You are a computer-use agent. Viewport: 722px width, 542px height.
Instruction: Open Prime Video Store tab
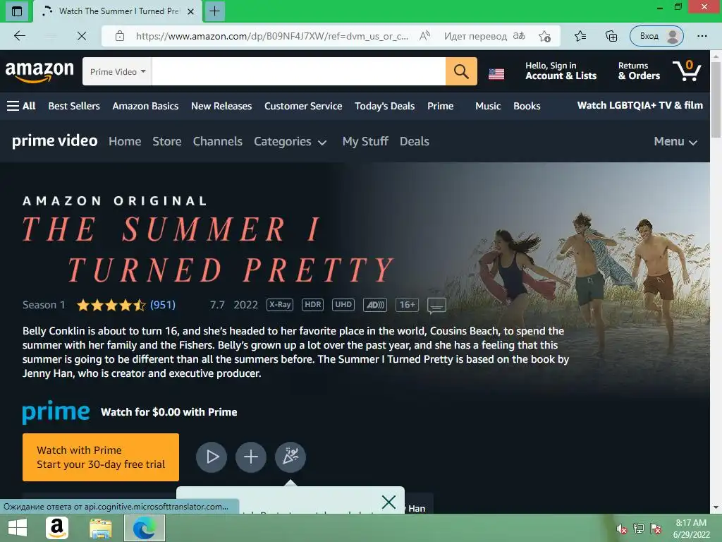pyautogui.click(x=166, y=141)
